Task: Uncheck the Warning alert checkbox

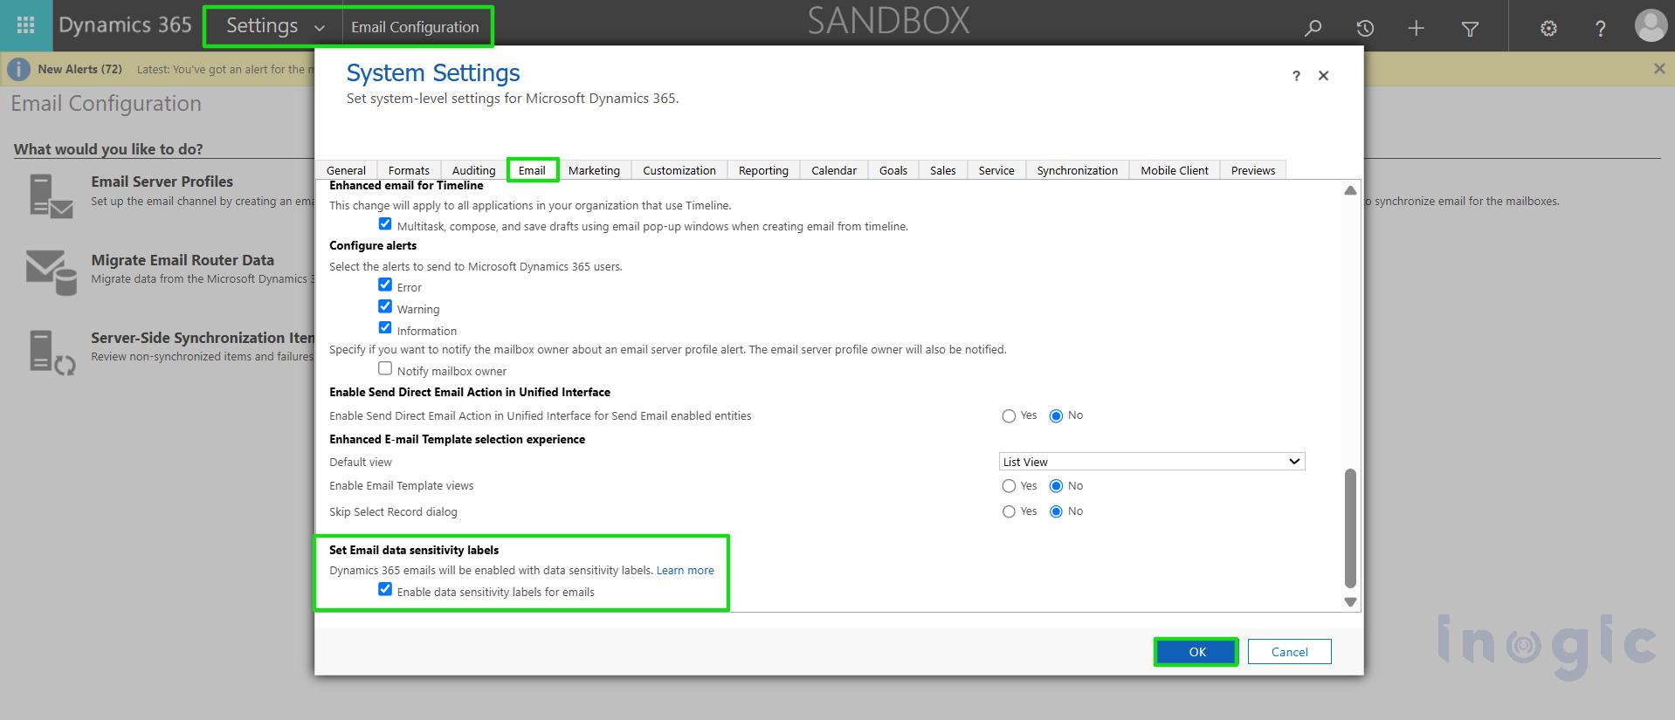Action: pos(385,306)
